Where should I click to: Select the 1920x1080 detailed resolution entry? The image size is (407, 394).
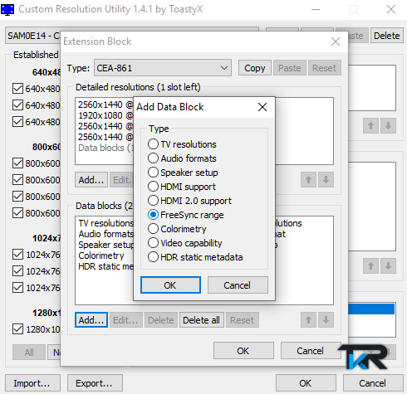tap(105, 115)
